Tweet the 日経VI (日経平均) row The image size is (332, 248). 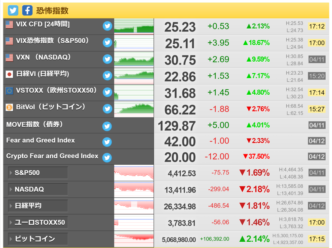107,75
